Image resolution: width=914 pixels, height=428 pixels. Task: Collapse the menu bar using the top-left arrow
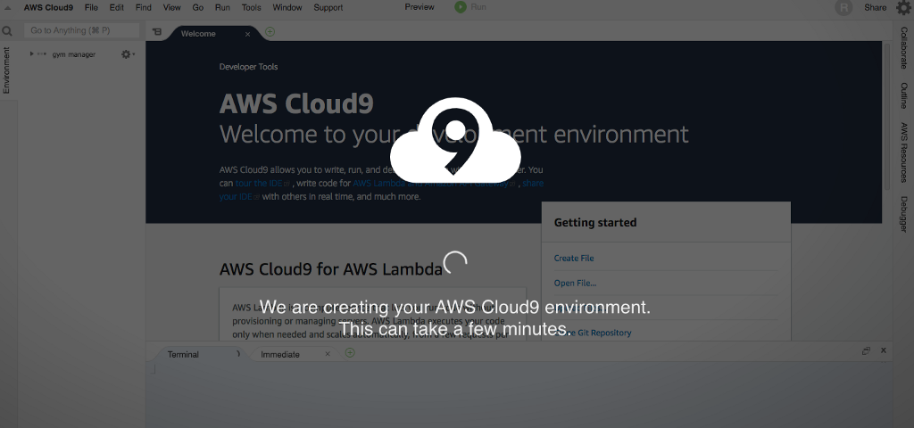[7, 7]
